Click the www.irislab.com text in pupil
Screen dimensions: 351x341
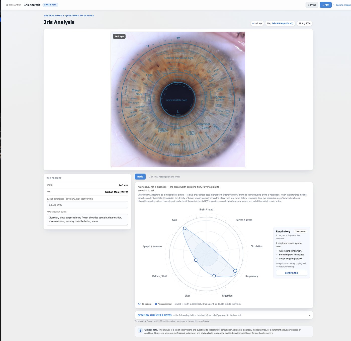pos(177,100)
